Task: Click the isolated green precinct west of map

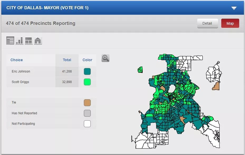Action: pos(140,70)
